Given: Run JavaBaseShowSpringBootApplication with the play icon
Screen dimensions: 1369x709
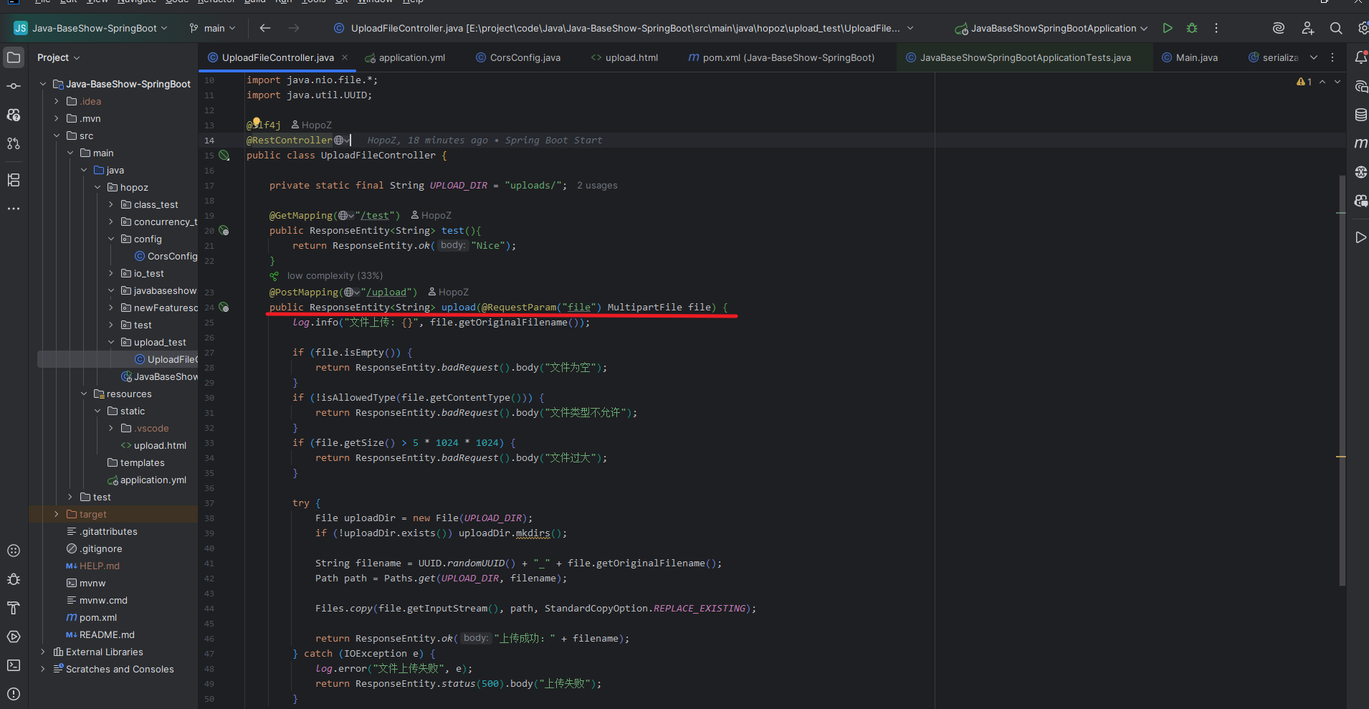Looking at the screenshot, I should 1168,28.
